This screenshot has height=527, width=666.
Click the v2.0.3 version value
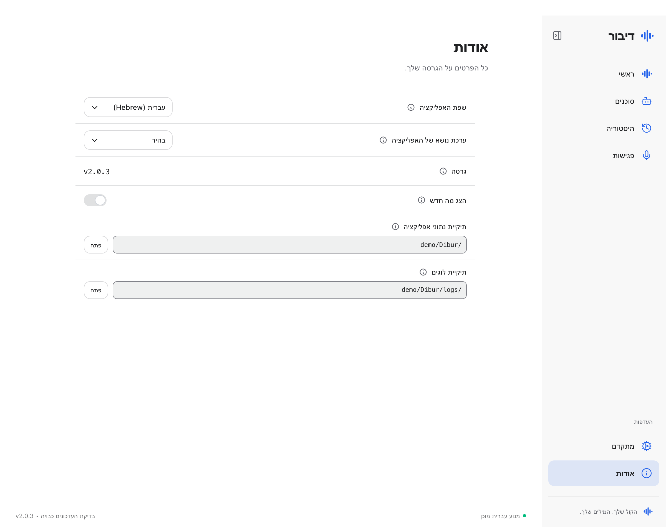(x=97, y=172)
